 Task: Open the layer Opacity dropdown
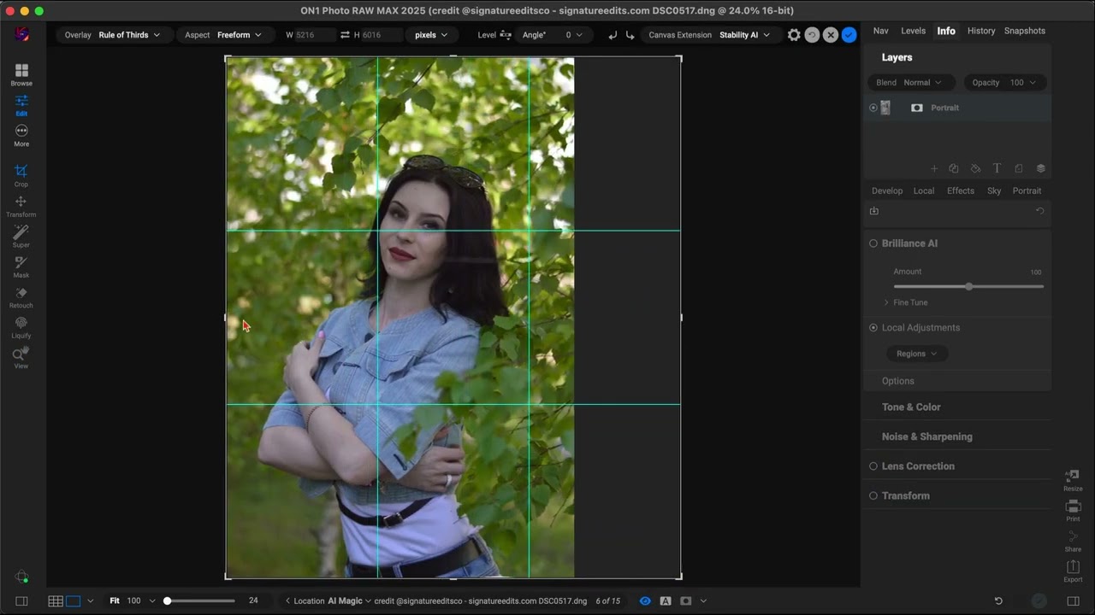coord(1003,83)
